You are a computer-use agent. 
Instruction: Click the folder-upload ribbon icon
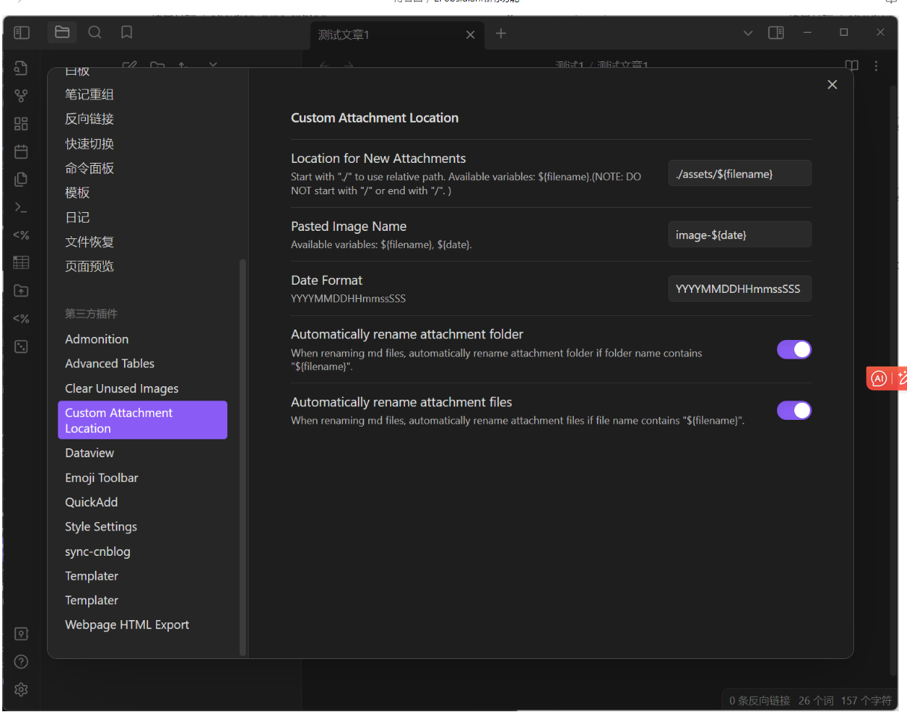(21, 291)
